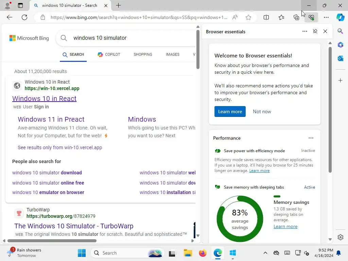
Task: See results only from win-10.vercel.app
Action: pos(60,147)
